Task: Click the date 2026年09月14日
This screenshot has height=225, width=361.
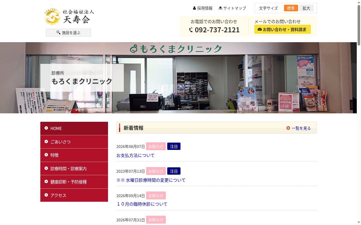Action: (x=131, y=196)
